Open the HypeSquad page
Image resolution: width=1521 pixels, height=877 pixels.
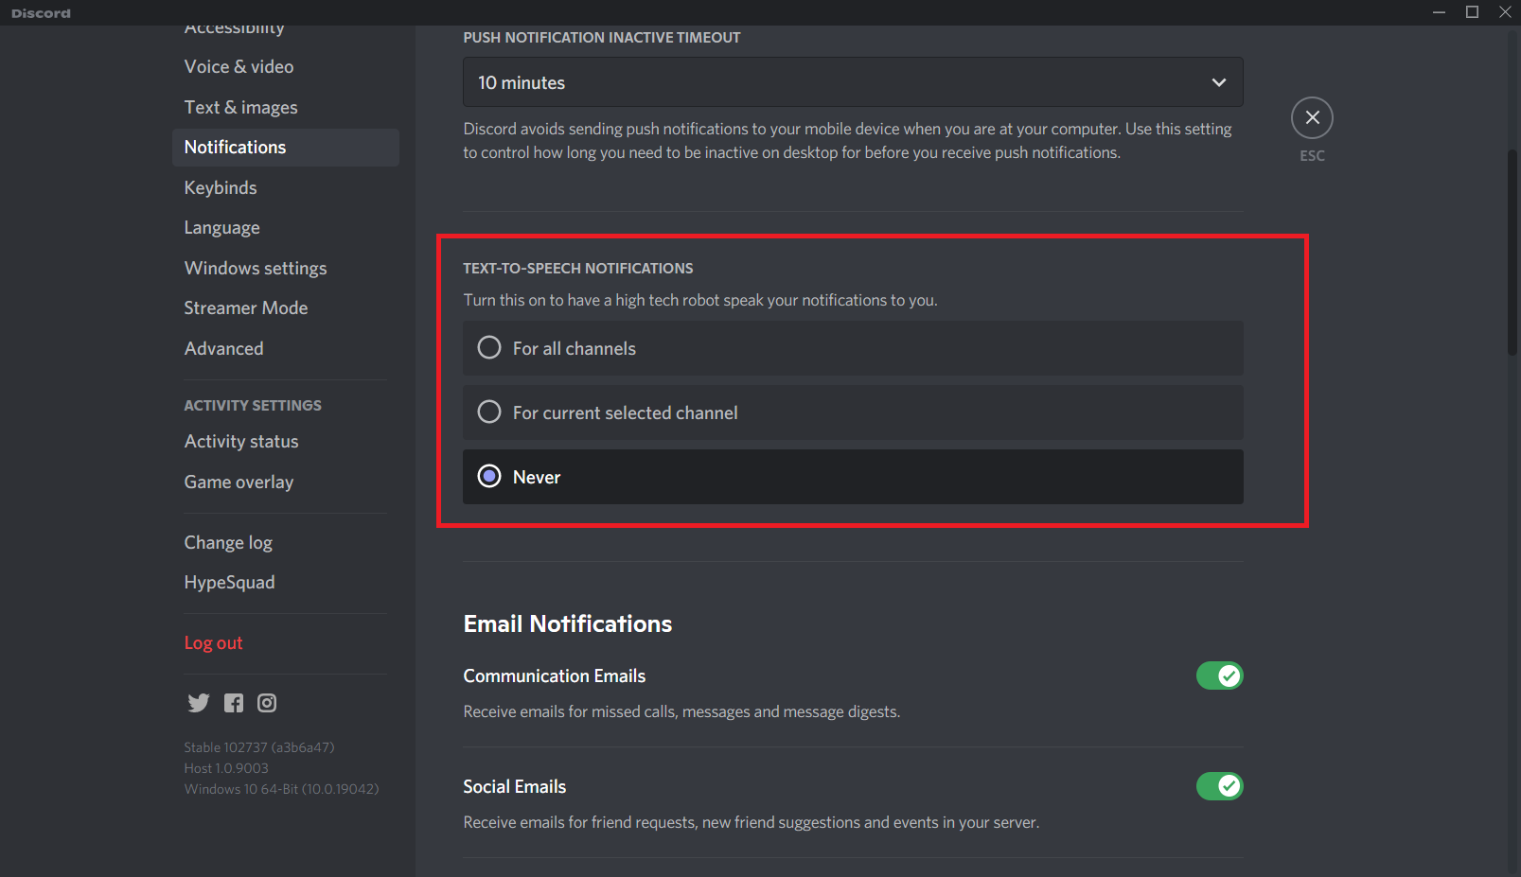click(x=229, y=582)
